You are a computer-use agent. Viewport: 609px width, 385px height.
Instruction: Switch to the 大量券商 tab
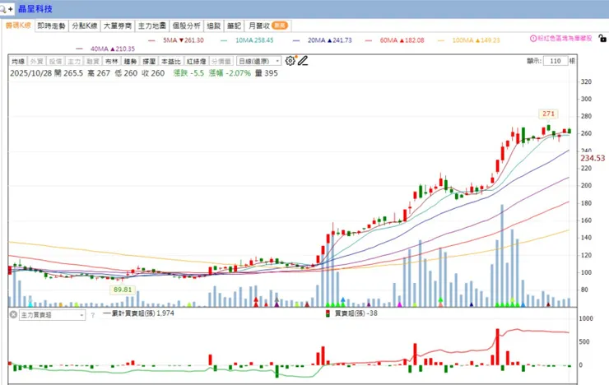pos(118,26)
